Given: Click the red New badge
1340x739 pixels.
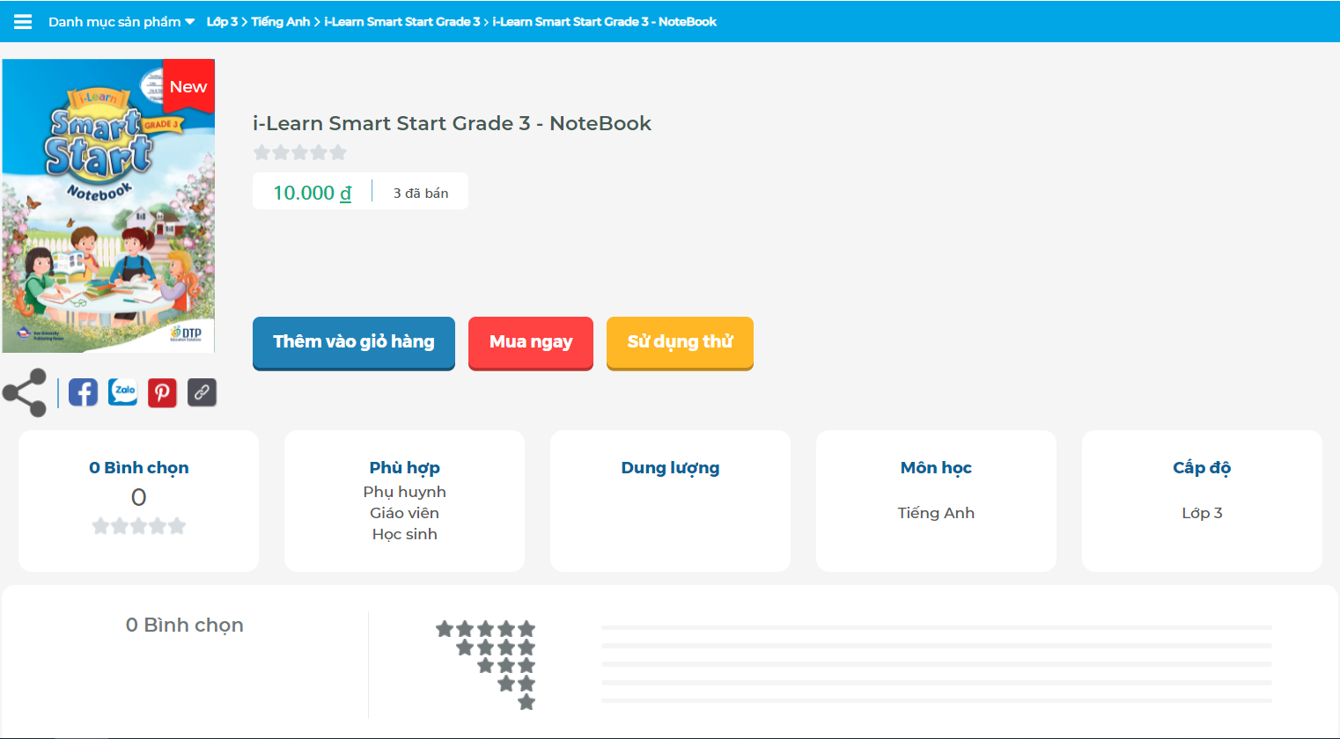Looking at the screenshot, I should pyautogui.click(x=188, y=86).
